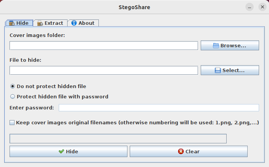Open the About tab
The image size is (269, 167).
[83, 23]
